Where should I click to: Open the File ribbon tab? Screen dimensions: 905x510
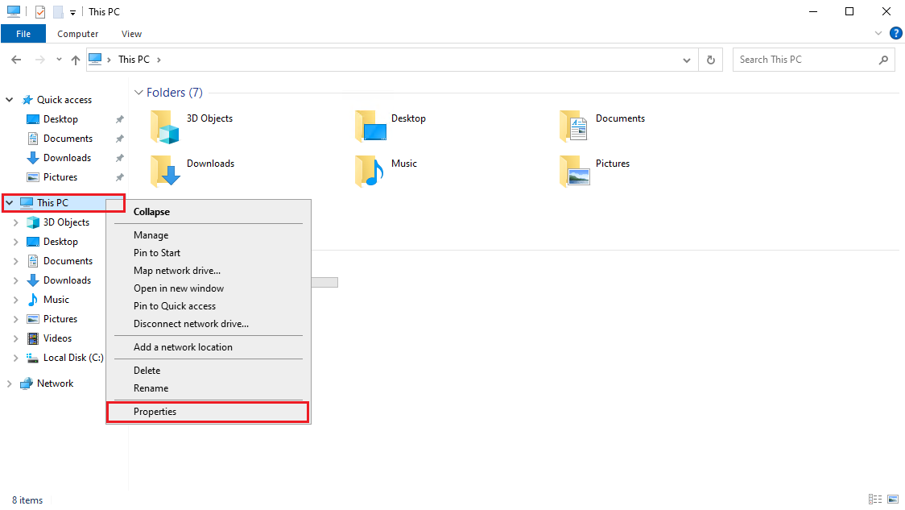click(x=23, y=34)
